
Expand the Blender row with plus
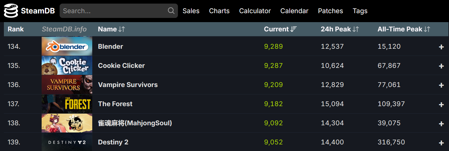tap(441, 47)
